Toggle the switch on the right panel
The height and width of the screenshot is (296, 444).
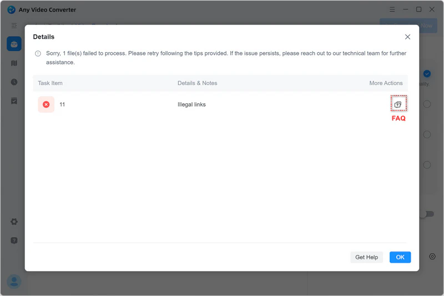pyautogui.click(x=426, y=214)
